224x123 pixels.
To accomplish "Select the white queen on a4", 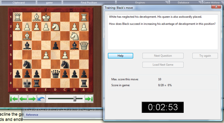I will coord(84,45).
